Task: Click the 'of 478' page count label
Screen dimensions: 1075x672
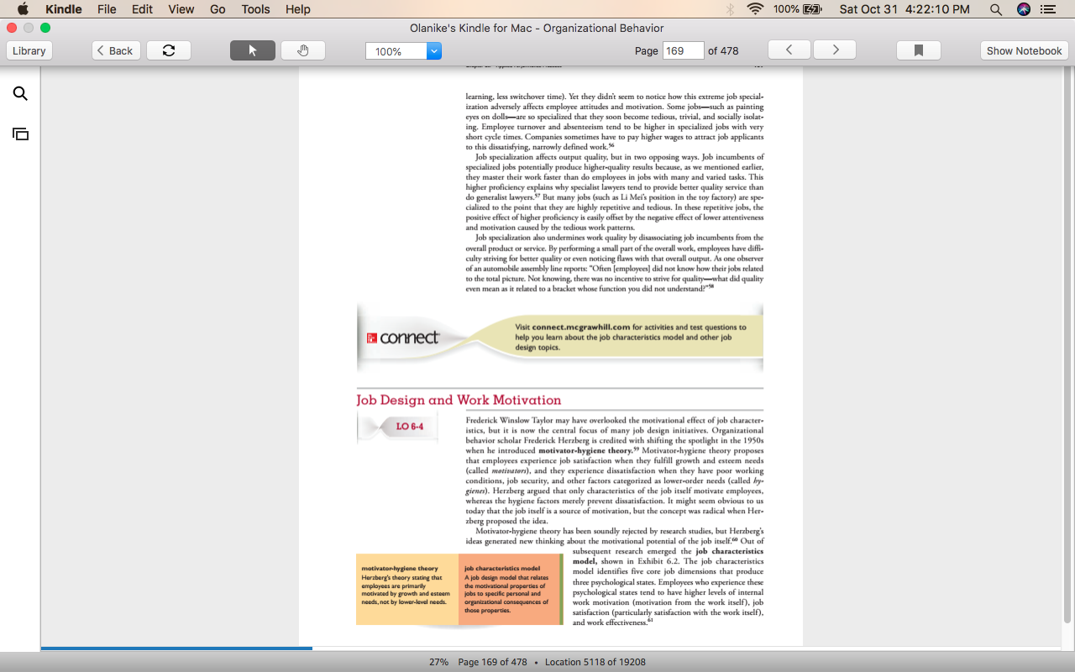Action: click(x=723, y=50)
